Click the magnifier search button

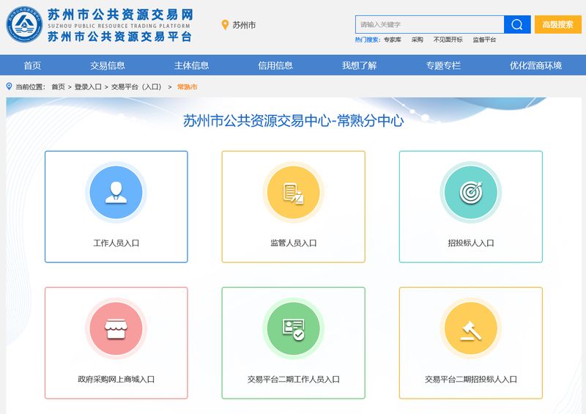(x=517, y=24)
